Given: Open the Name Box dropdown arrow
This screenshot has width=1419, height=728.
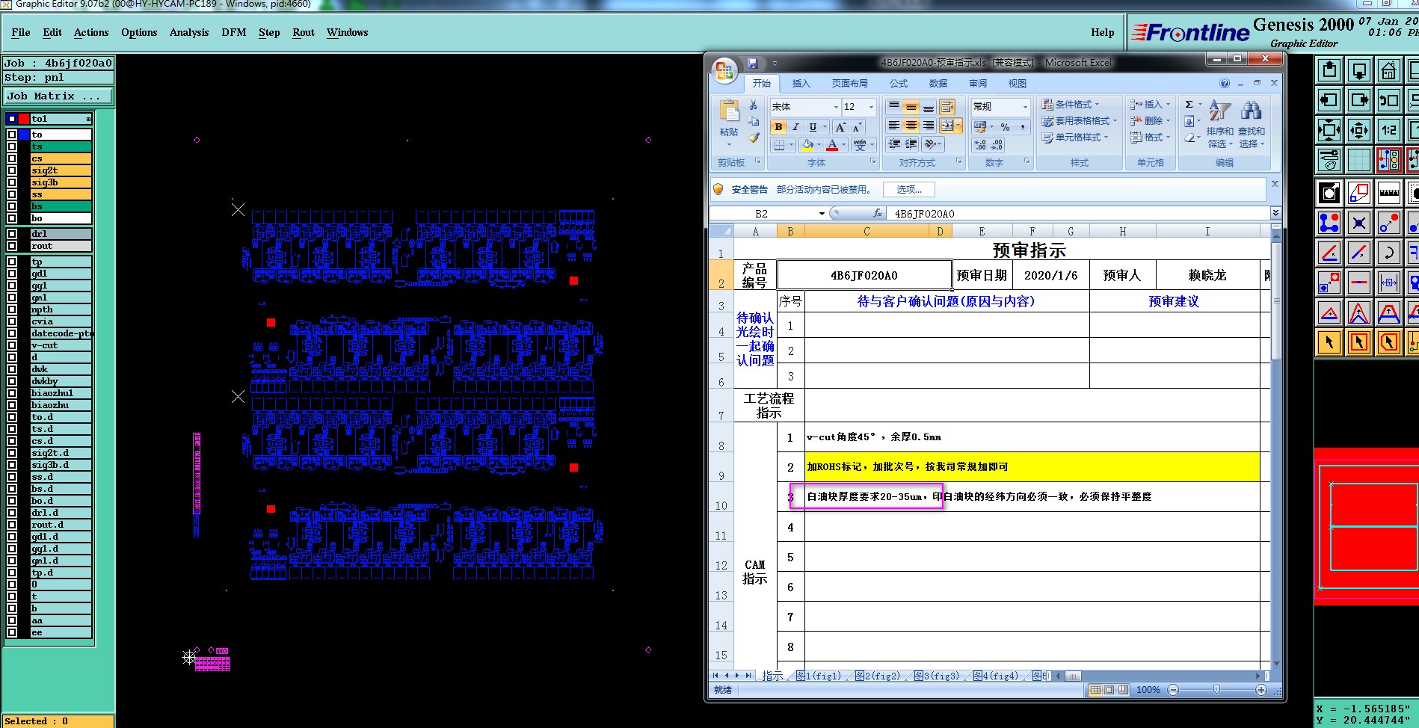Looking at the screenshot, I should [822, 214].
